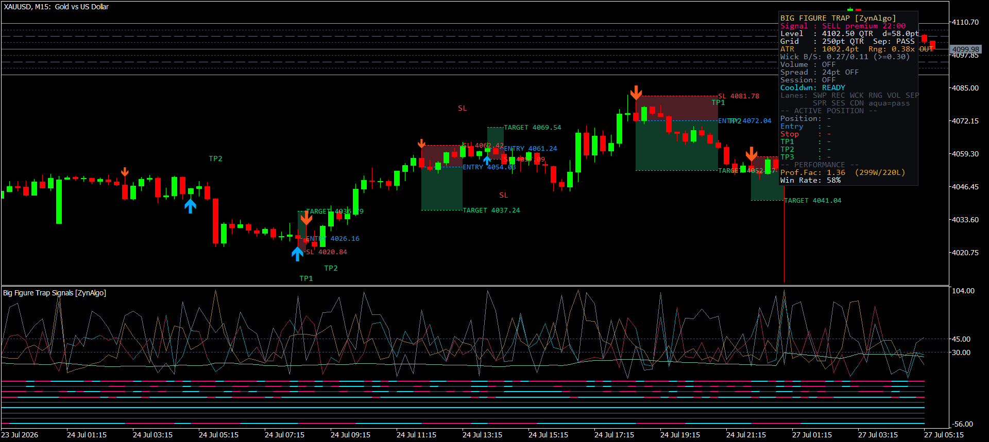989x442 pixels.
Task: Click the '24 Jul 09:15' time label
Action: 350,435
